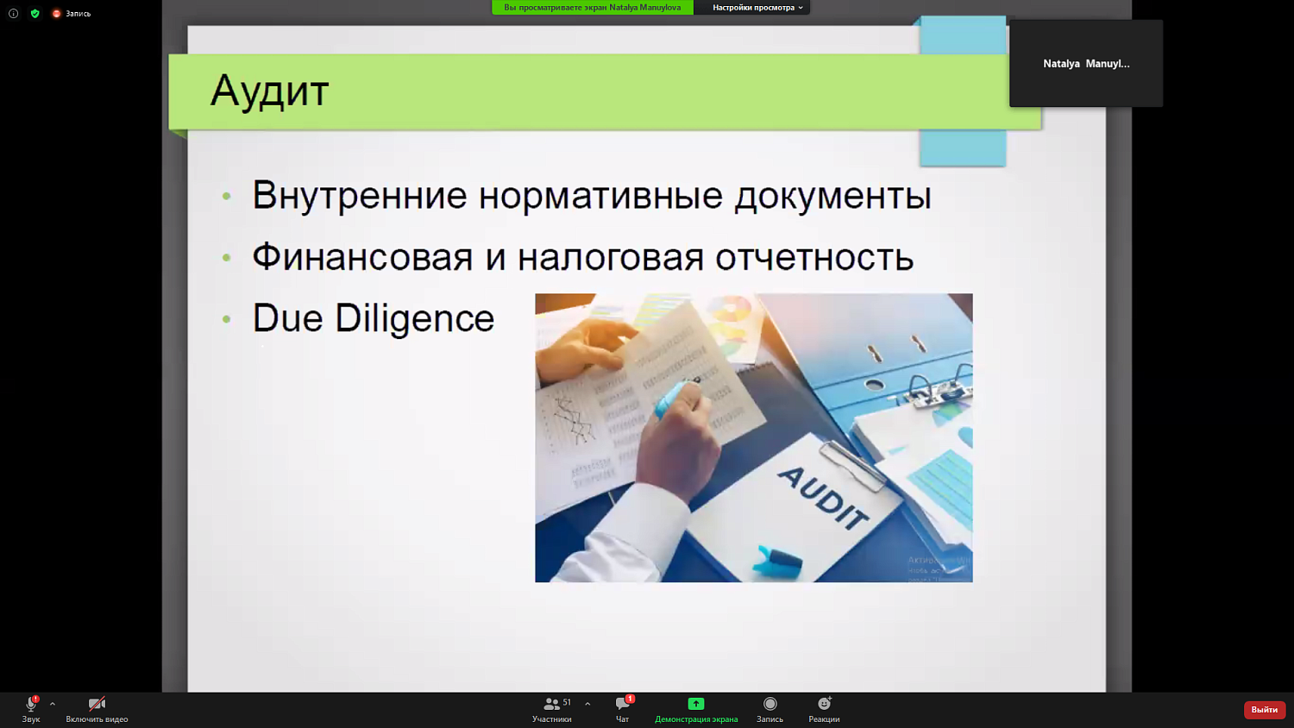Turn on camera with 'Включить видео'
1294x728 pixels.
point(97,709)
